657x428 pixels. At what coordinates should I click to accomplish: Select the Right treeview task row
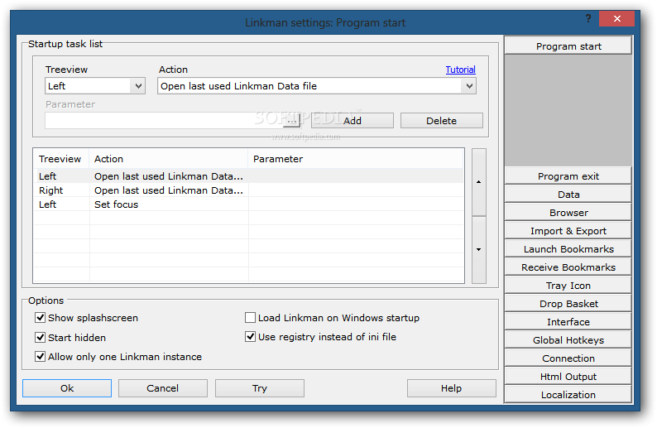(248, 190)
